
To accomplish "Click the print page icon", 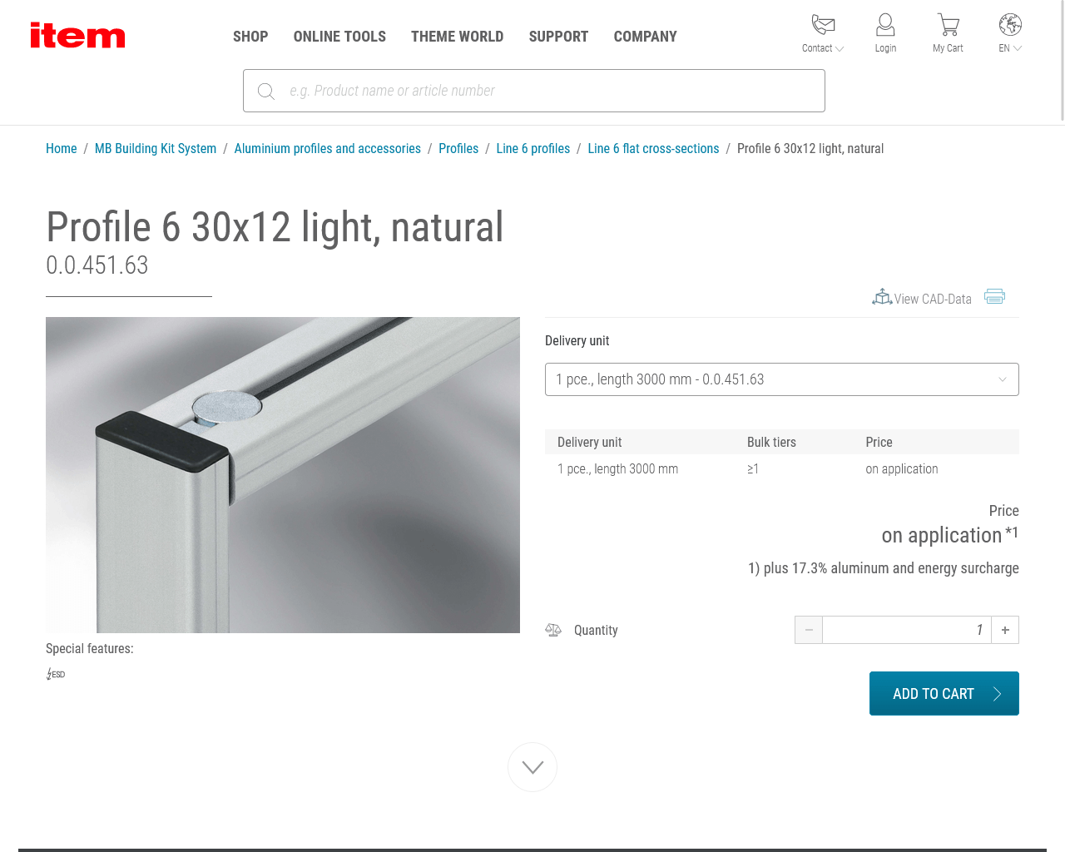I will tap(994, 296).
